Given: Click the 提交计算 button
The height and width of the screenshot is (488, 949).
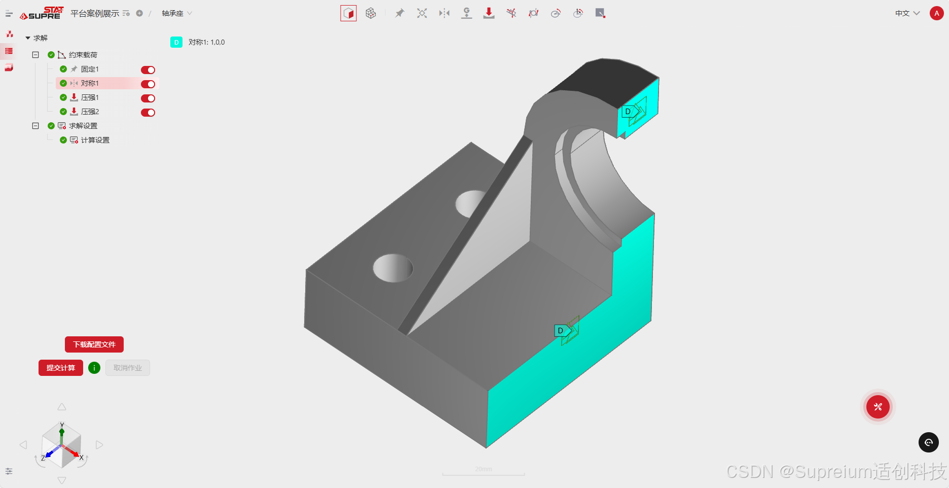Looking at the screenshot, I should point(61,368).
